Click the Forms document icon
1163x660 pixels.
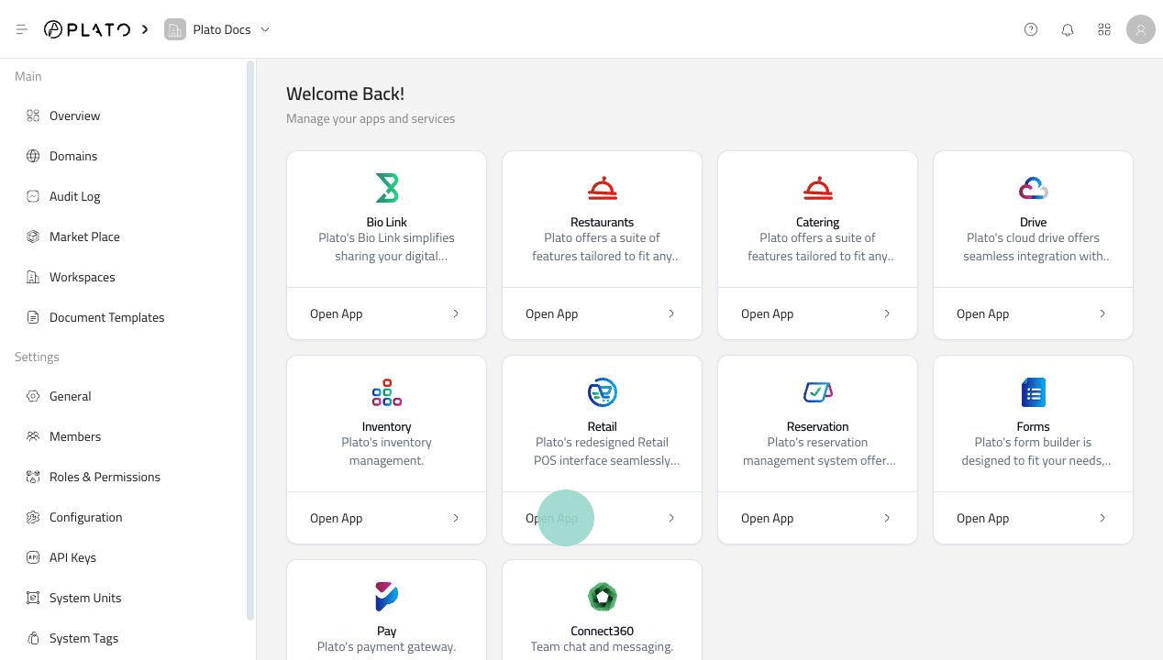tap(1034, 392)
